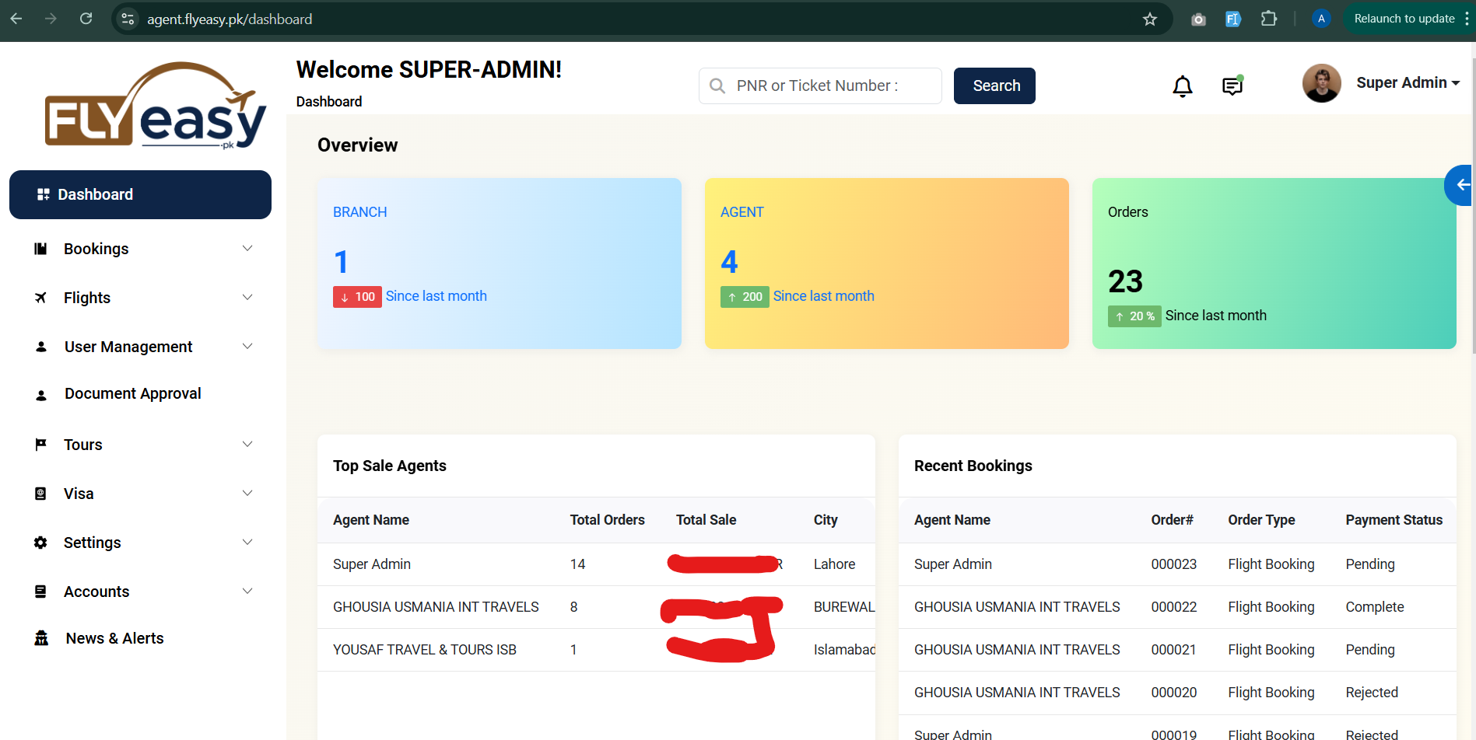Click the Document Approval person icon
Image resolution: width=1476 pixels, height=740 pixels.
pos(41,395)
